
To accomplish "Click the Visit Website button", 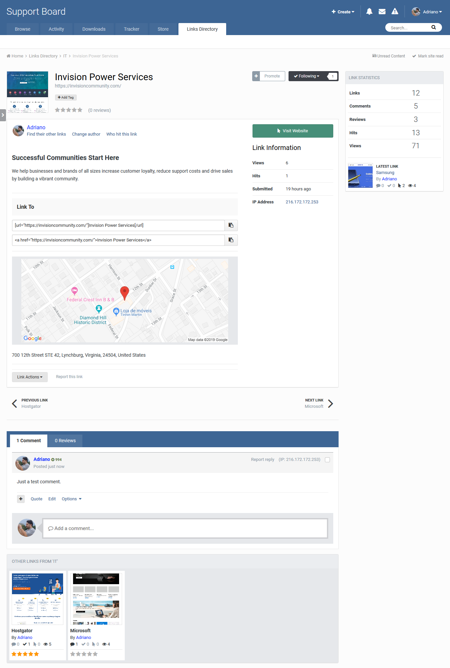I will coord(293,131).
